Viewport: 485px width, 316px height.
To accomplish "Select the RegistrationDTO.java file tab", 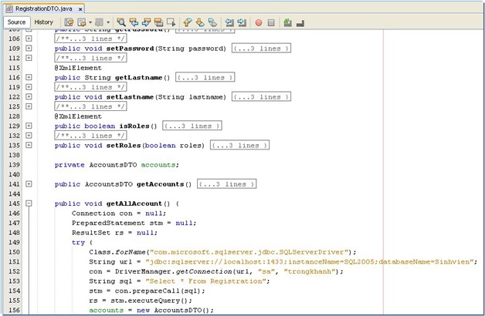I will 43,8.
